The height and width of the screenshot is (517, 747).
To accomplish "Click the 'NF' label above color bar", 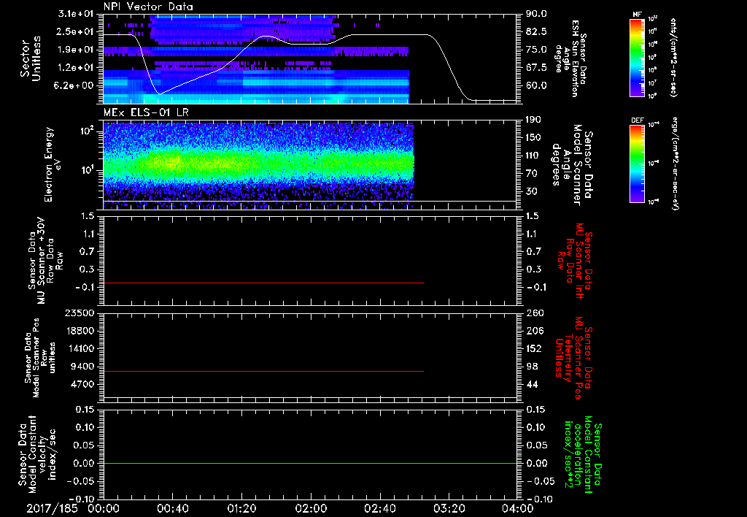I will [x=636, y=15].
